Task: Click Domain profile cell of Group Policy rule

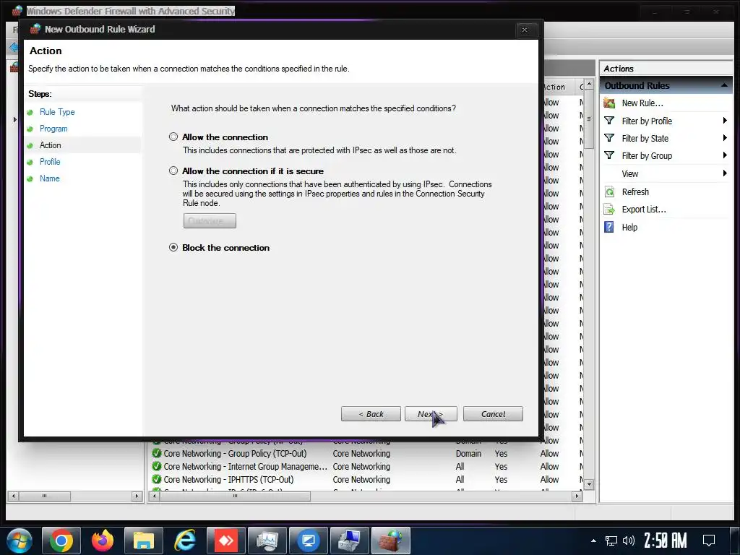Action: point(468,454)
